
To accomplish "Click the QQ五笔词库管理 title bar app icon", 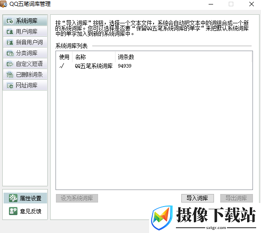I will point(4,4).
